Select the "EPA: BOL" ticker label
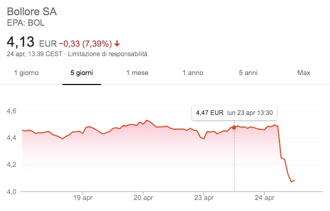 pyautogui.click(x=25, y=23)
